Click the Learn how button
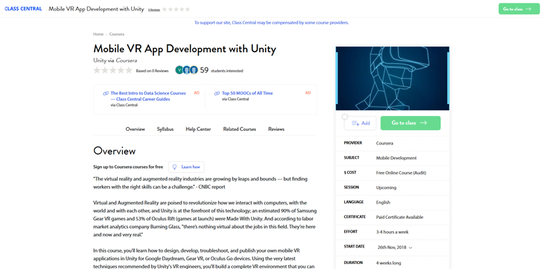The image size is (543, 269). click(186, 167)
